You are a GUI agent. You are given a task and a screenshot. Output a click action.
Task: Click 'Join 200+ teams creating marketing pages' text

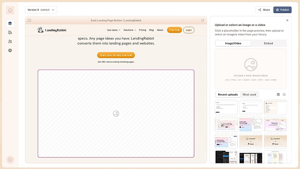[x=116, y=62]
